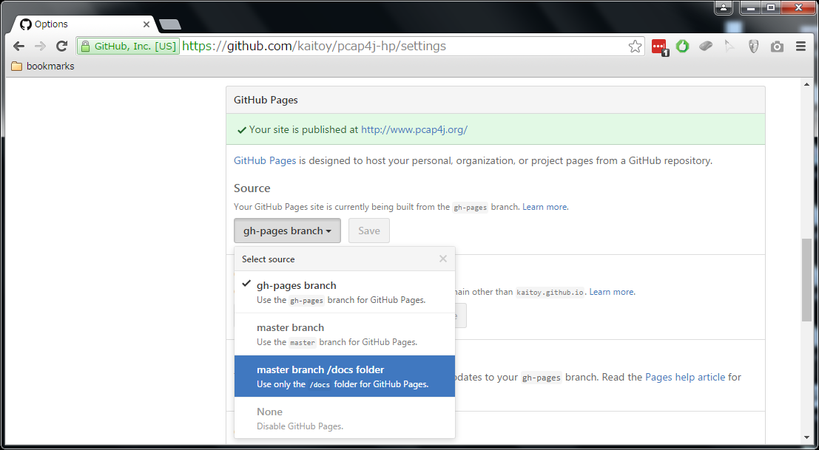The height and width of the screenshot is (450, 819).
Task: Open the Chrome hamburger menu
Action: point(801,47)
